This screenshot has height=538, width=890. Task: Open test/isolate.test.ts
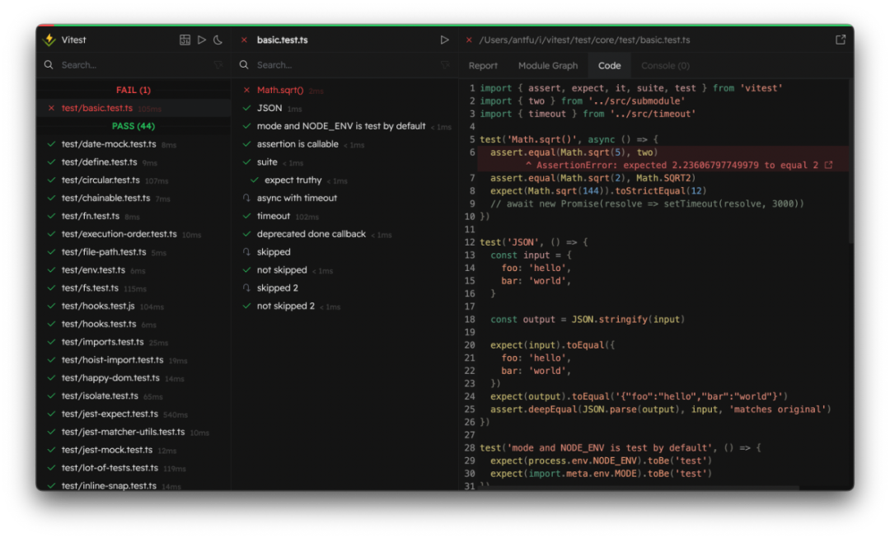[x=133, y=395]
